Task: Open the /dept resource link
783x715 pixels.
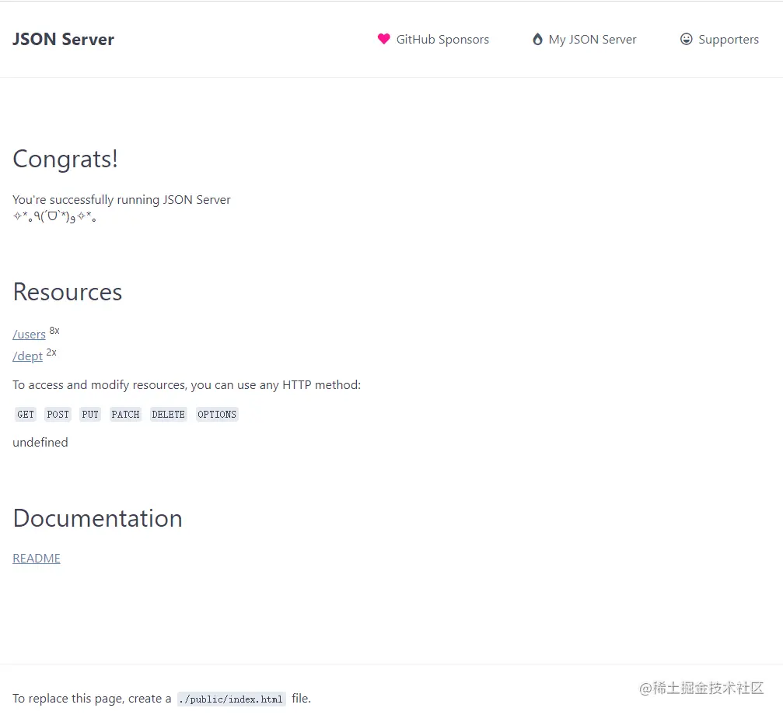Action: tap(27, 356)
